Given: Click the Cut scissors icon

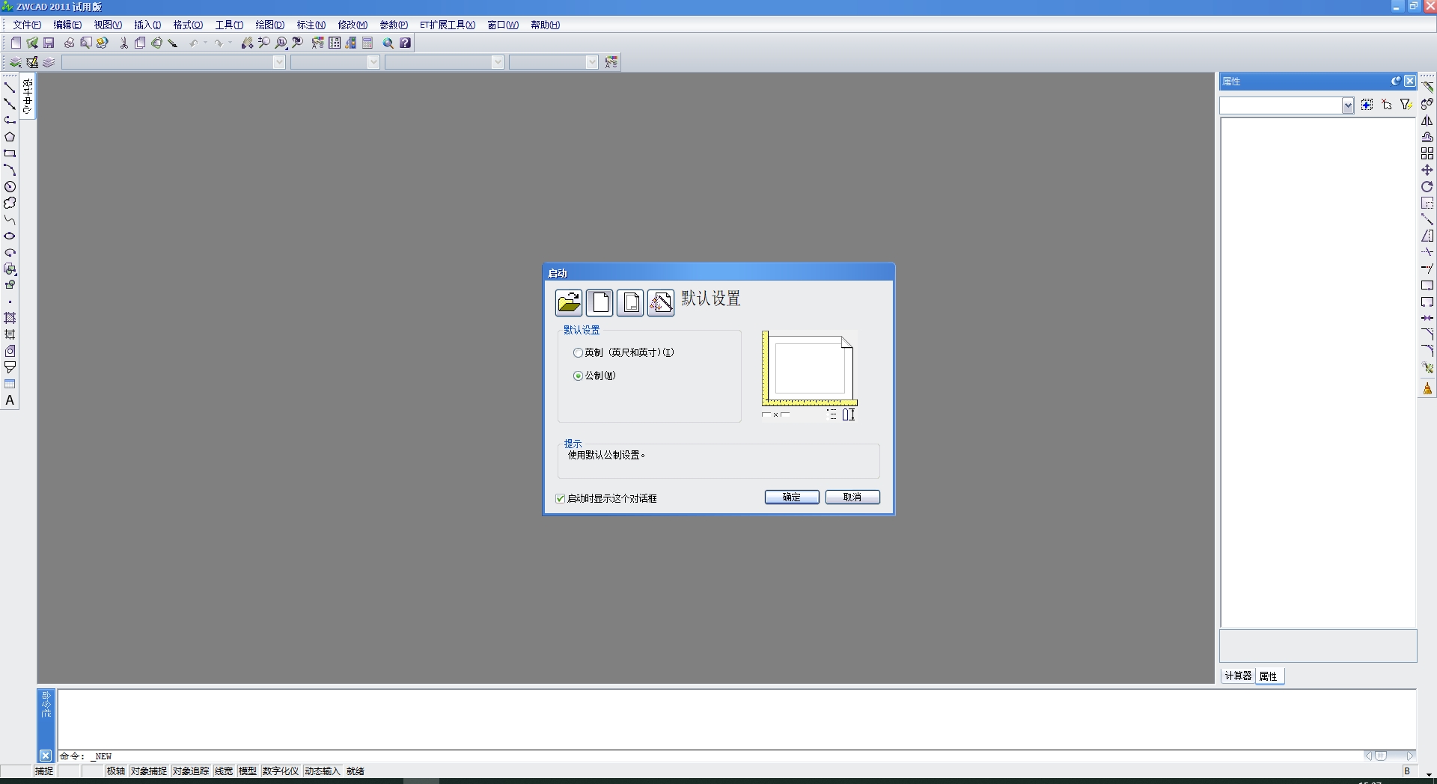Looking at the screenshot, I should coord(123,43).
